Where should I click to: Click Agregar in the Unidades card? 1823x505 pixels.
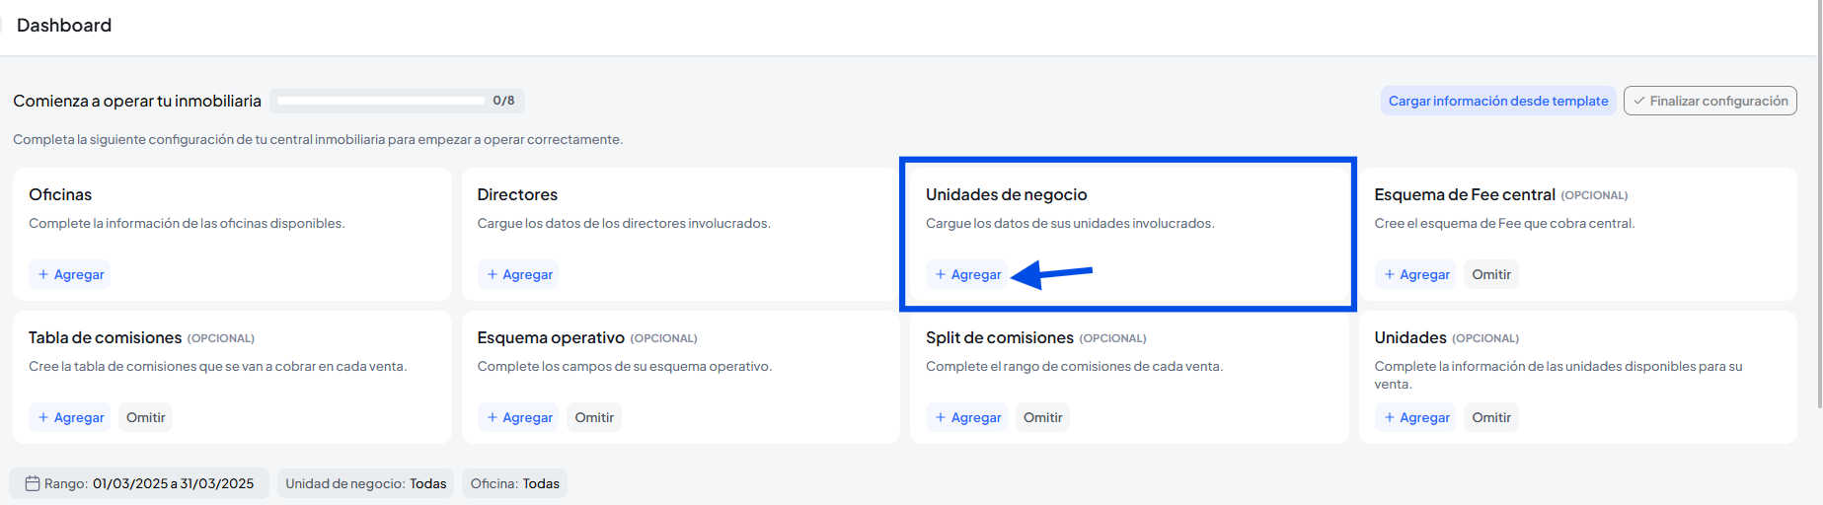pyautogui.click(x=1416, y=417)
